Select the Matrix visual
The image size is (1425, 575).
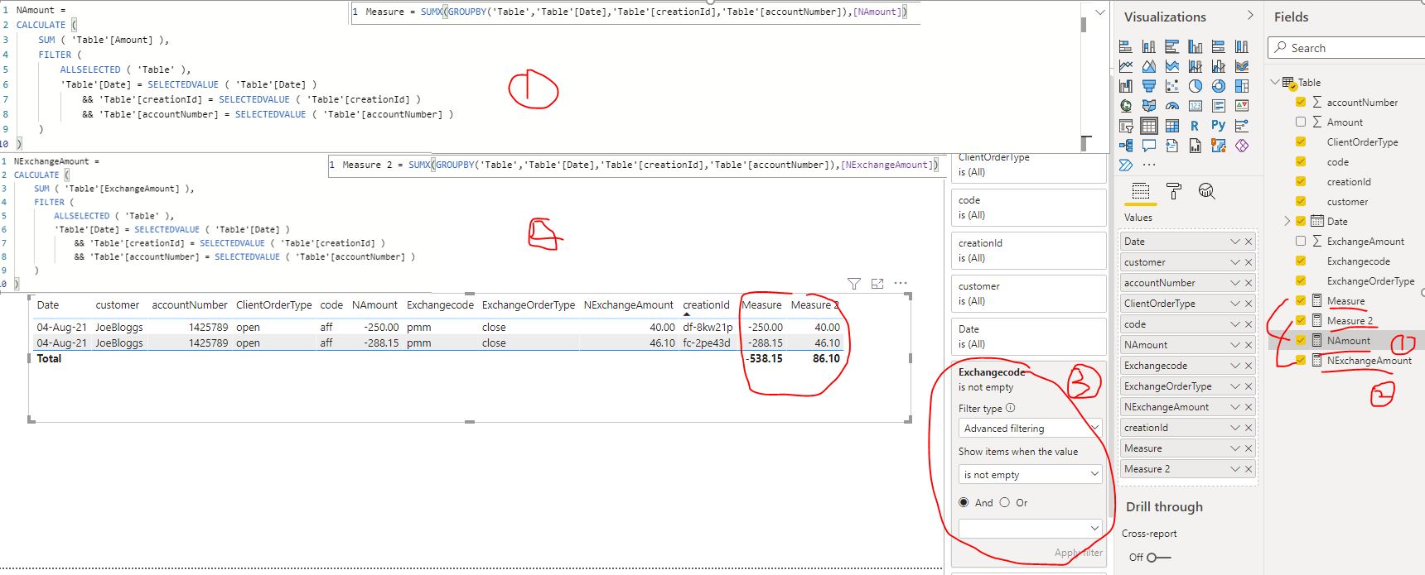pyautogui.click(x=1171, y=126)
